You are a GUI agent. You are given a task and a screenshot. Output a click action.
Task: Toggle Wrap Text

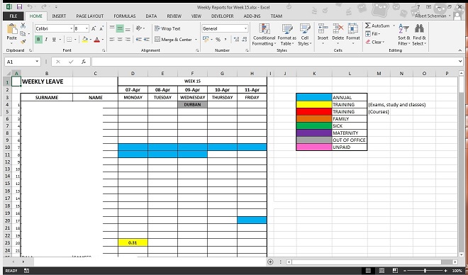[168, 28]
